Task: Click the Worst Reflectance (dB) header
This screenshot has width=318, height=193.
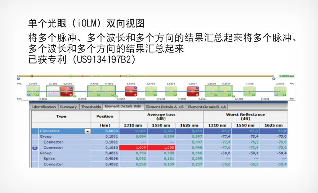Action: tap(245, 116)
